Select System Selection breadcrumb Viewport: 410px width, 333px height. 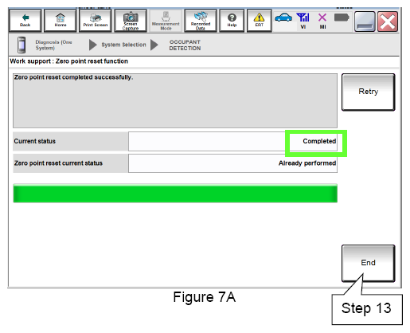[123, 45]
